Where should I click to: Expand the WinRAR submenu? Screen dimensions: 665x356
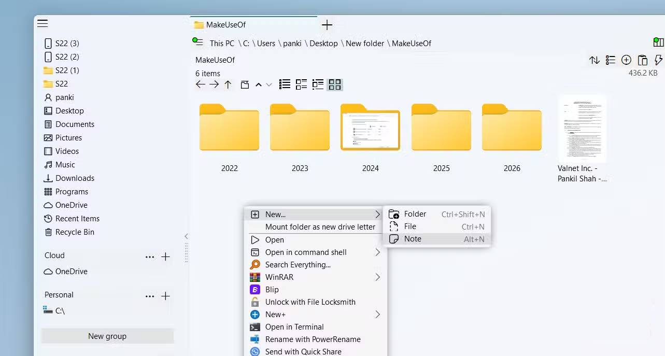pyautogui.click(x=377, y=277)
